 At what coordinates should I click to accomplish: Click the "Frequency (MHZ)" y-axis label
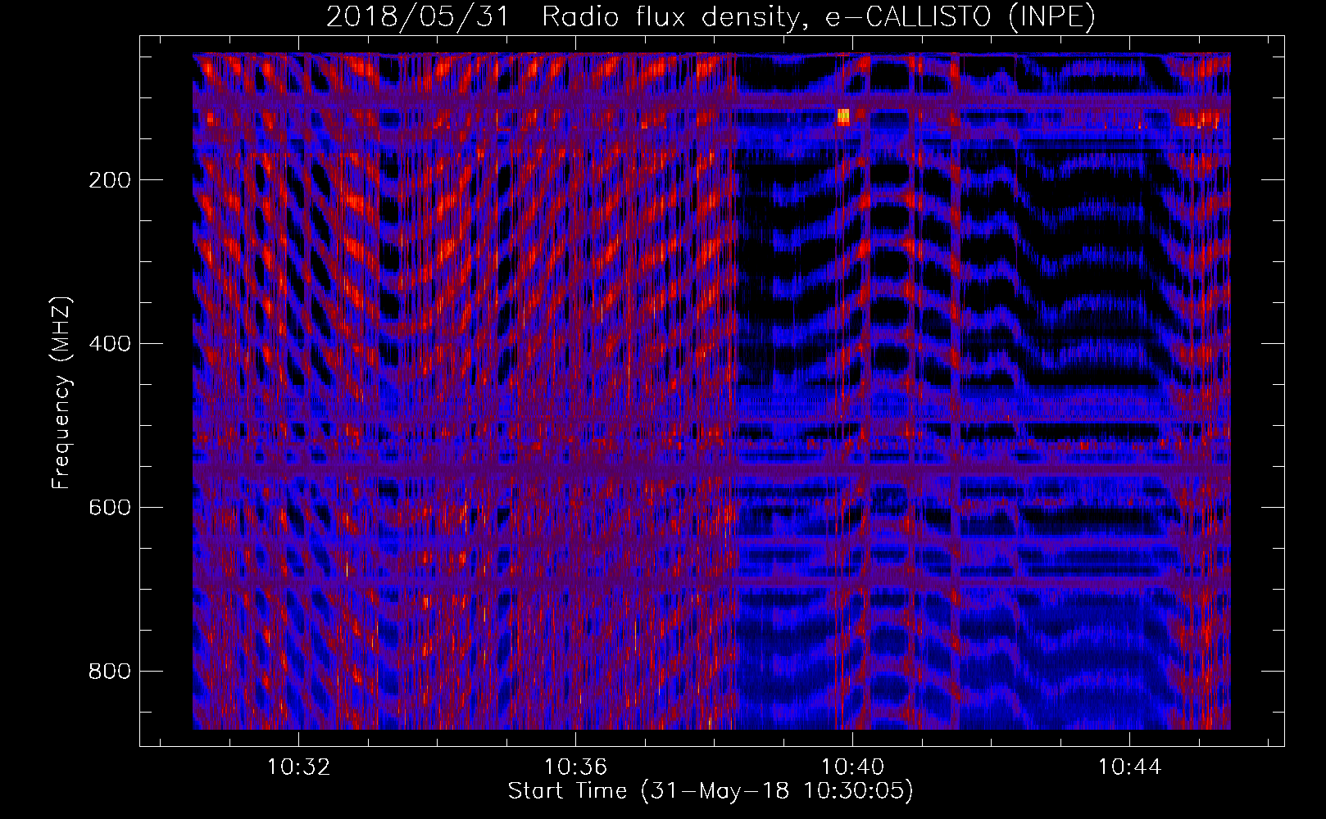click(x=61, y=392)
